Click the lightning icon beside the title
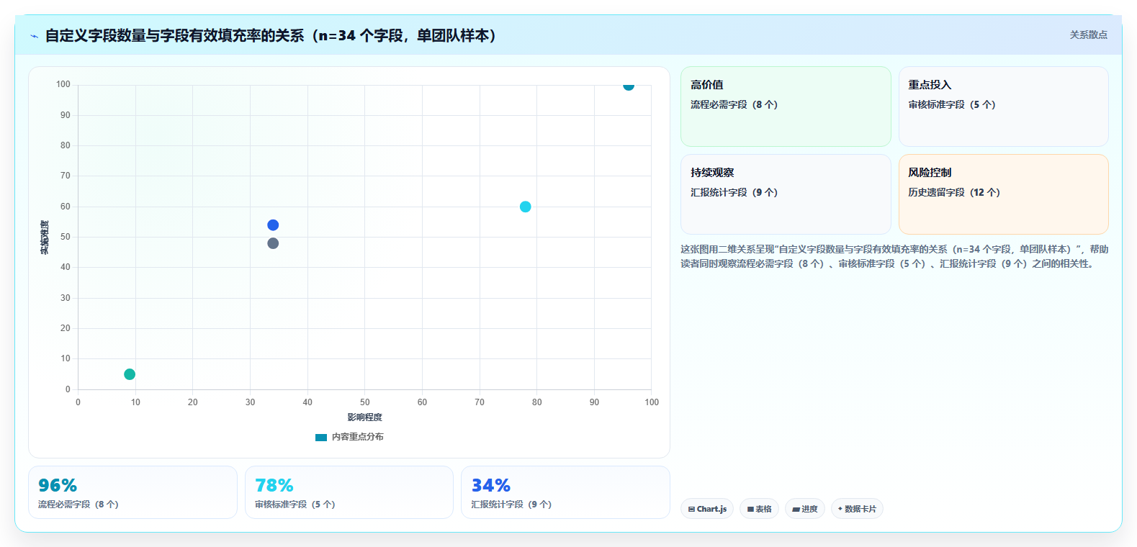 point(34,36)
